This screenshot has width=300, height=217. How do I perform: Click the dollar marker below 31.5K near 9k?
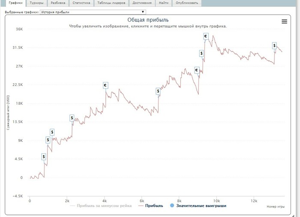[x=201, y=53]
